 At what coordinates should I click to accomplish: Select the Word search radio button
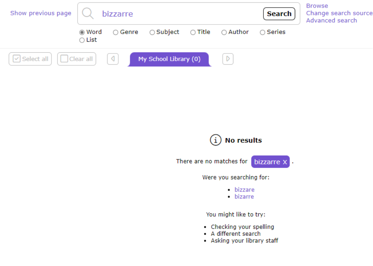pyautogui.click(x=82, y=32)
